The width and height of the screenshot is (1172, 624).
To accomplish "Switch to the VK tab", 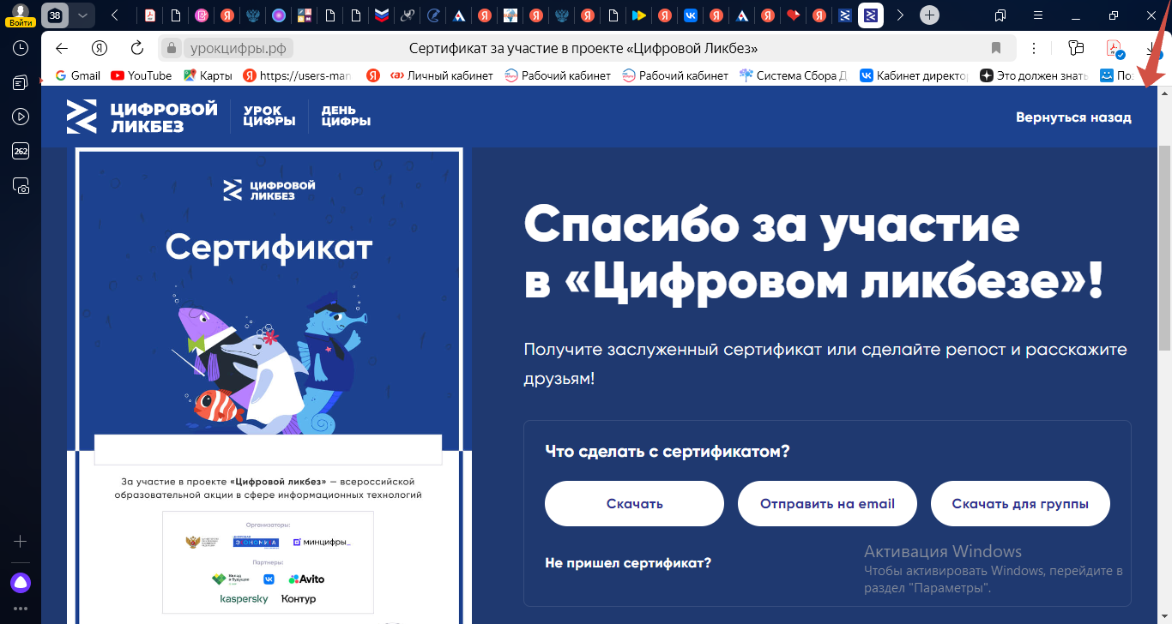I will (x=691, y=15).
